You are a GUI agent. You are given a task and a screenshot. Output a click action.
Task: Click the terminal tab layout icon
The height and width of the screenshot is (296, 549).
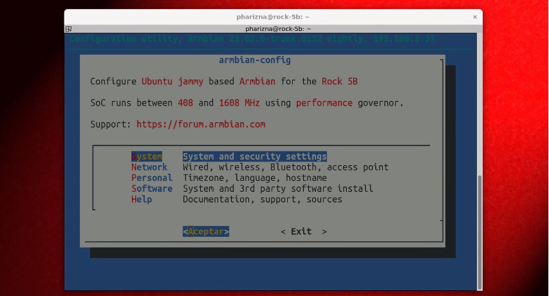point(69,29)
